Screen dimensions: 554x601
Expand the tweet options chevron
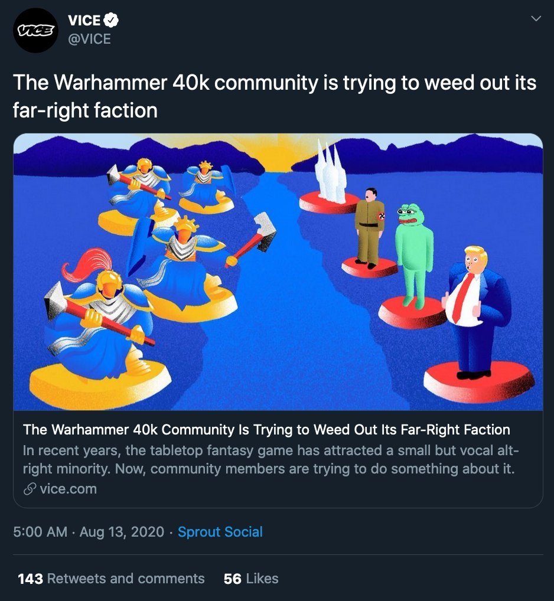[x=536, y=18]
